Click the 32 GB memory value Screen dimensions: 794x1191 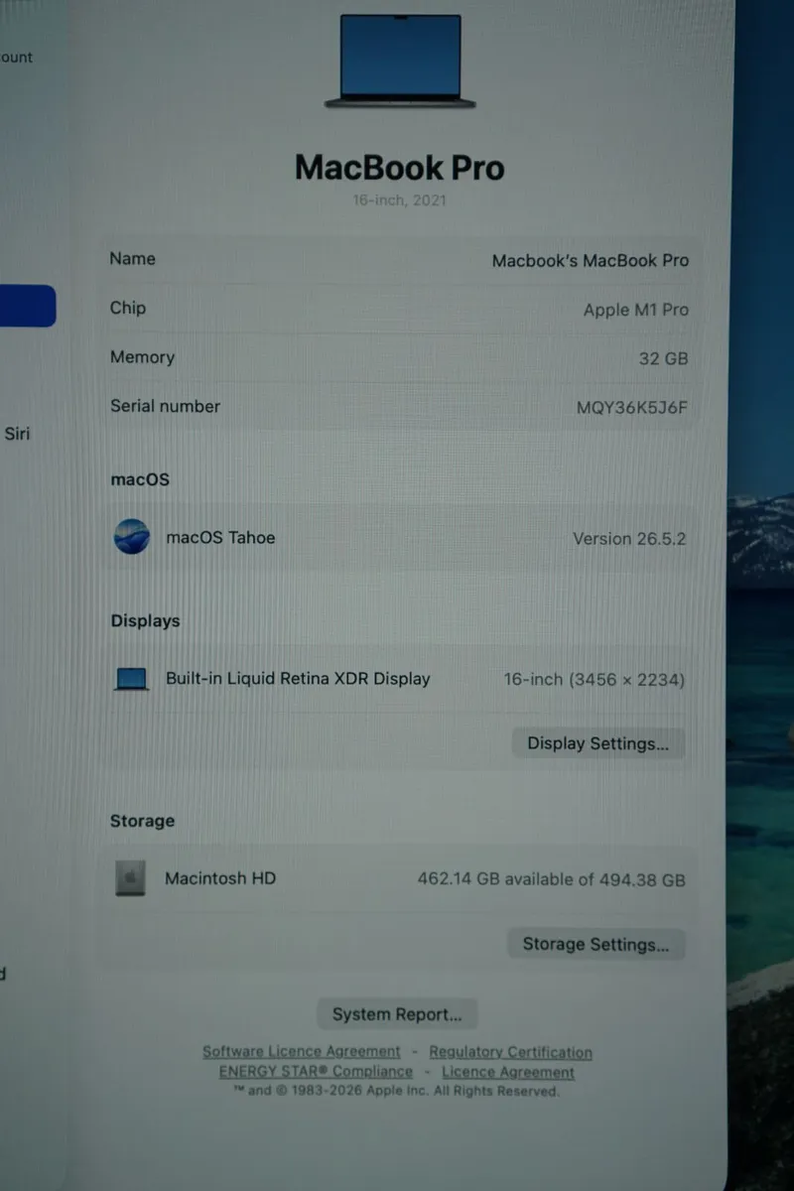coord(664,358)
